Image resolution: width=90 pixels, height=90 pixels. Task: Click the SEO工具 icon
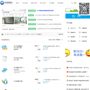coord(80,37)
